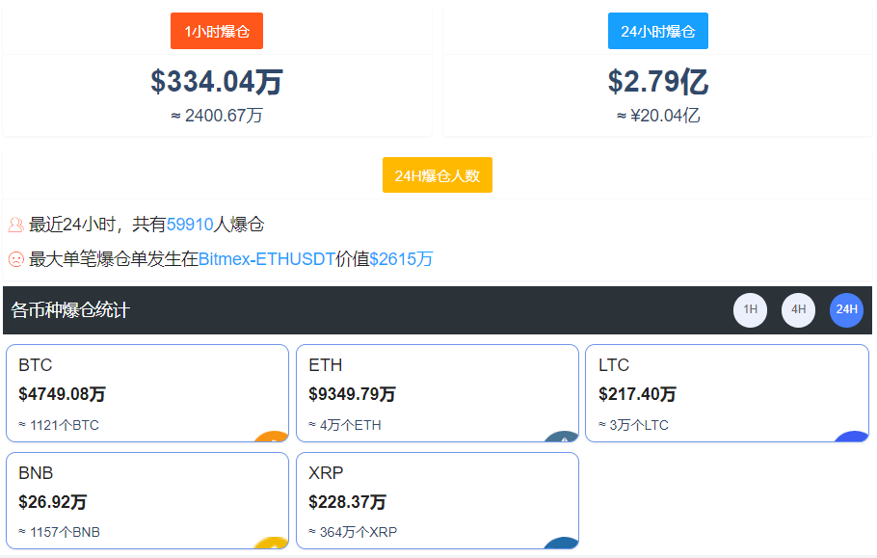877x558 pixels.
Task: Click the orange BTC coin icon
Action: point(273,437)
